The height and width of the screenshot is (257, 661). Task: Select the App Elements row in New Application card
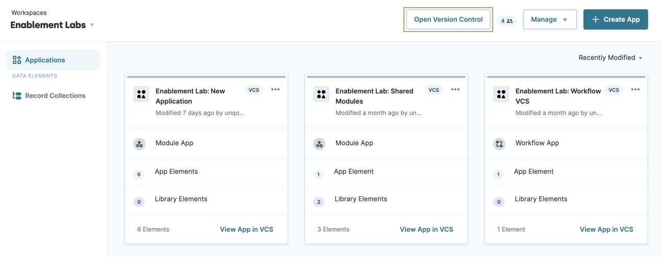point(206,173)
